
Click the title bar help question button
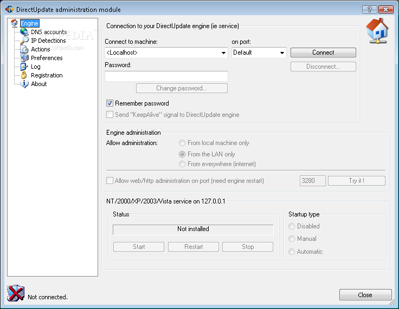coord(369,9)
